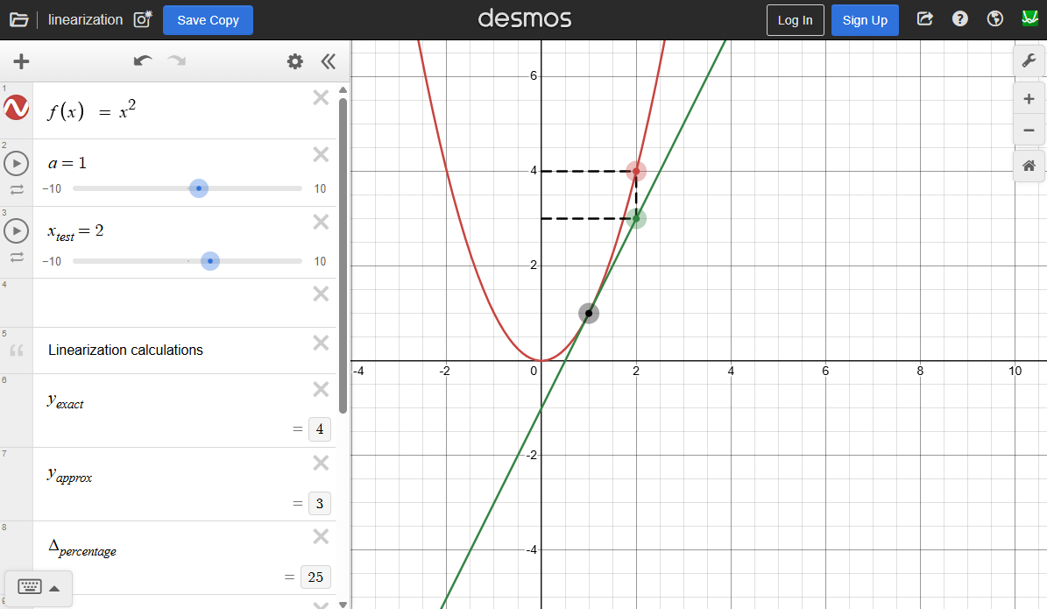
Task: Click the Add Item plus button
Action: (x=21, y=61)
